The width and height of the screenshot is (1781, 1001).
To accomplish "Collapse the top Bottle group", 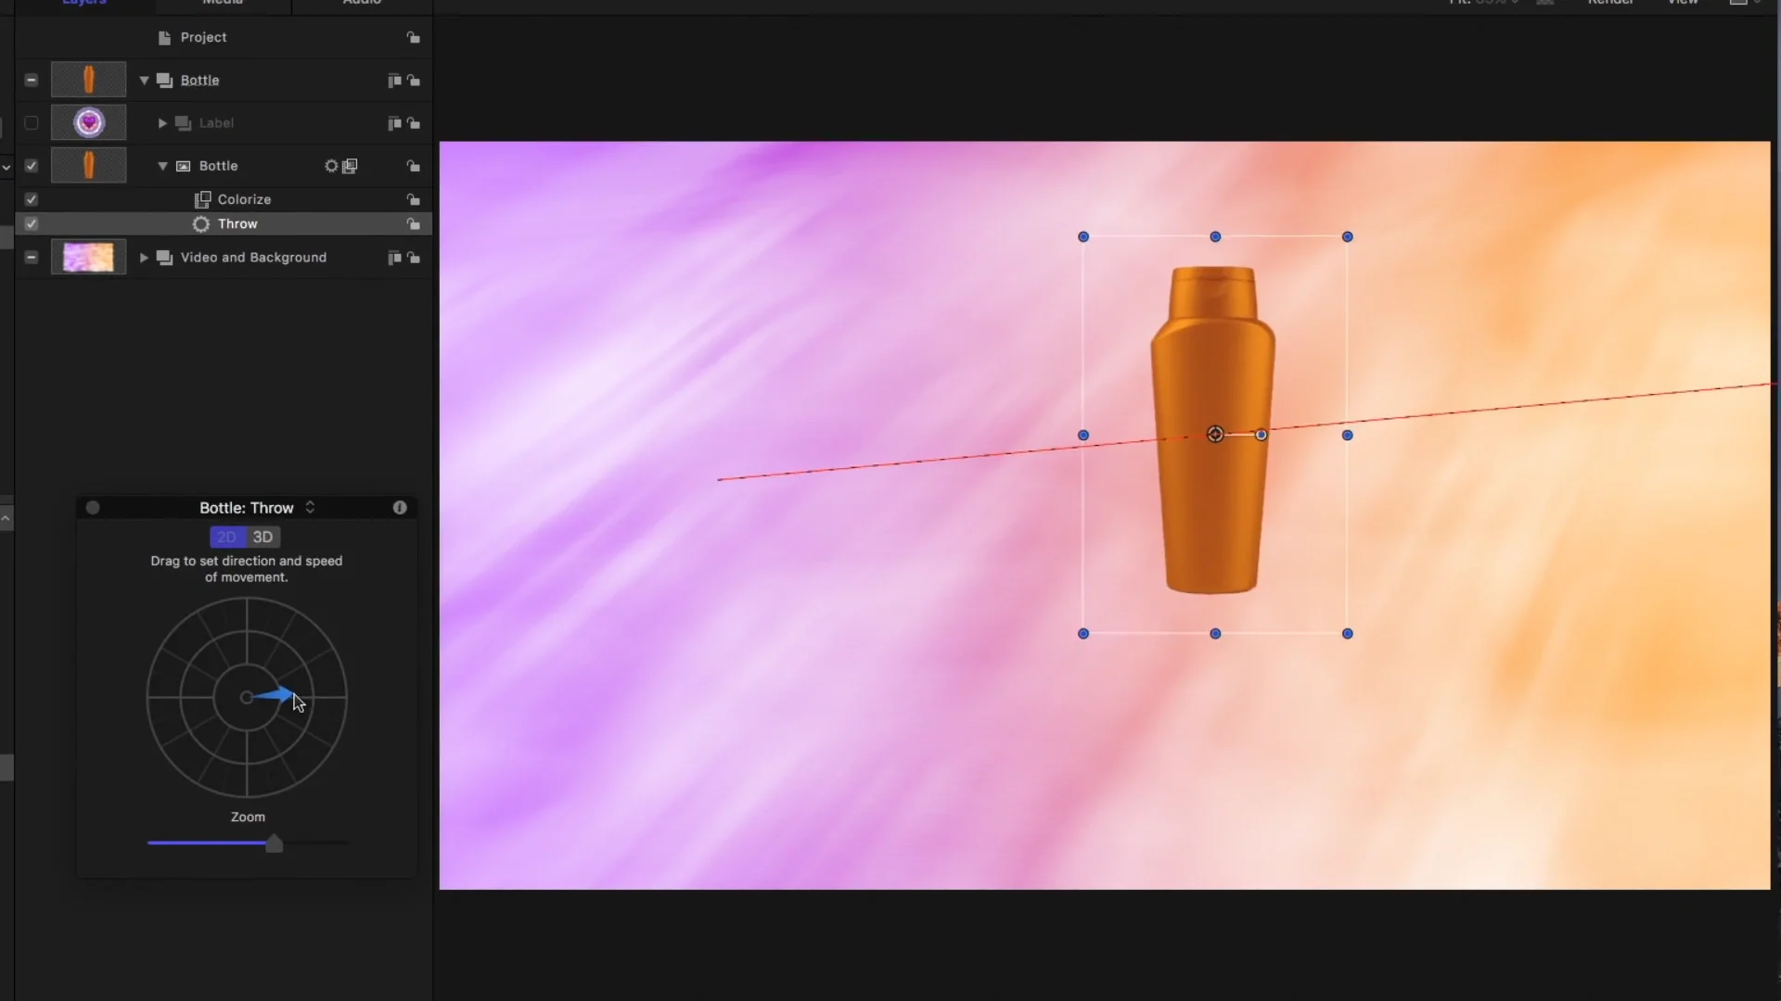I will coord(144,81).
